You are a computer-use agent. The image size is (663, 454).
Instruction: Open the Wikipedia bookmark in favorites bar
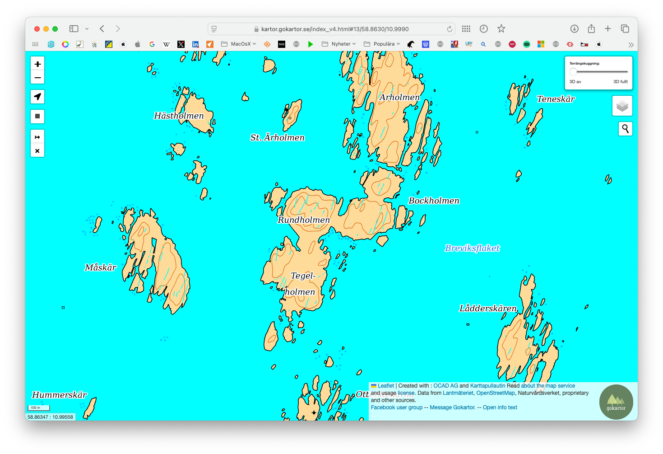tap(167, 44)
